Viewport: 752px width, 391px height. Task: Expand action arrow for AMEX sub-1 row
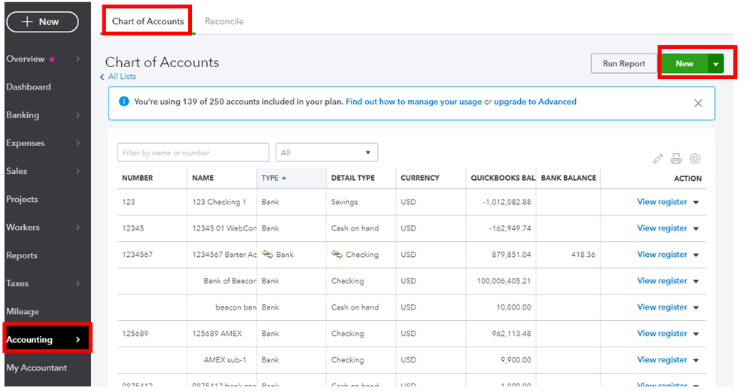point(696,360)
